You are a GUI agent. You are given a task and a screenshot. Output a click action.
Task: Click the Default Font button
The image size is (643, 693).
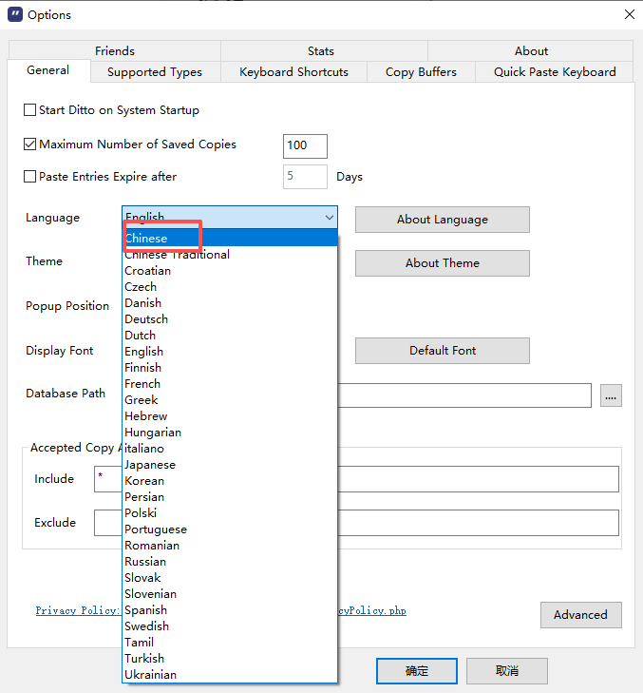442,351
